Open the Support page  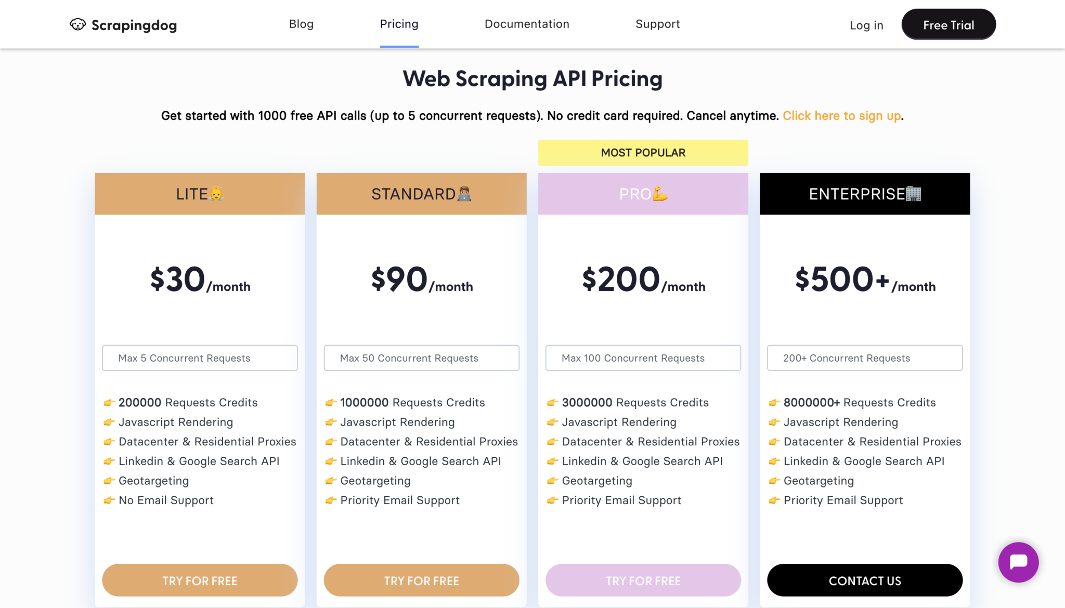(x=657, y=24)
